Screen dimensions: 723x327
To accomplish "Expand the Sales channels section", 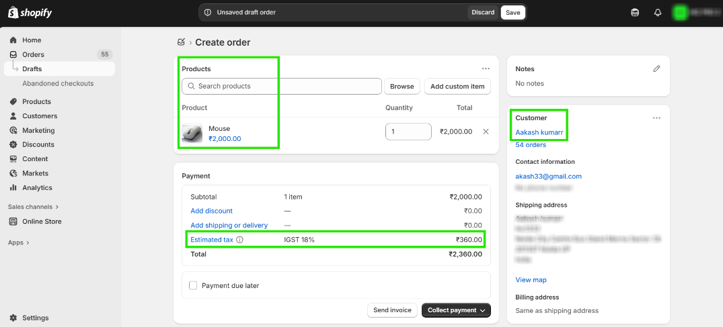I will coord(34,207).
